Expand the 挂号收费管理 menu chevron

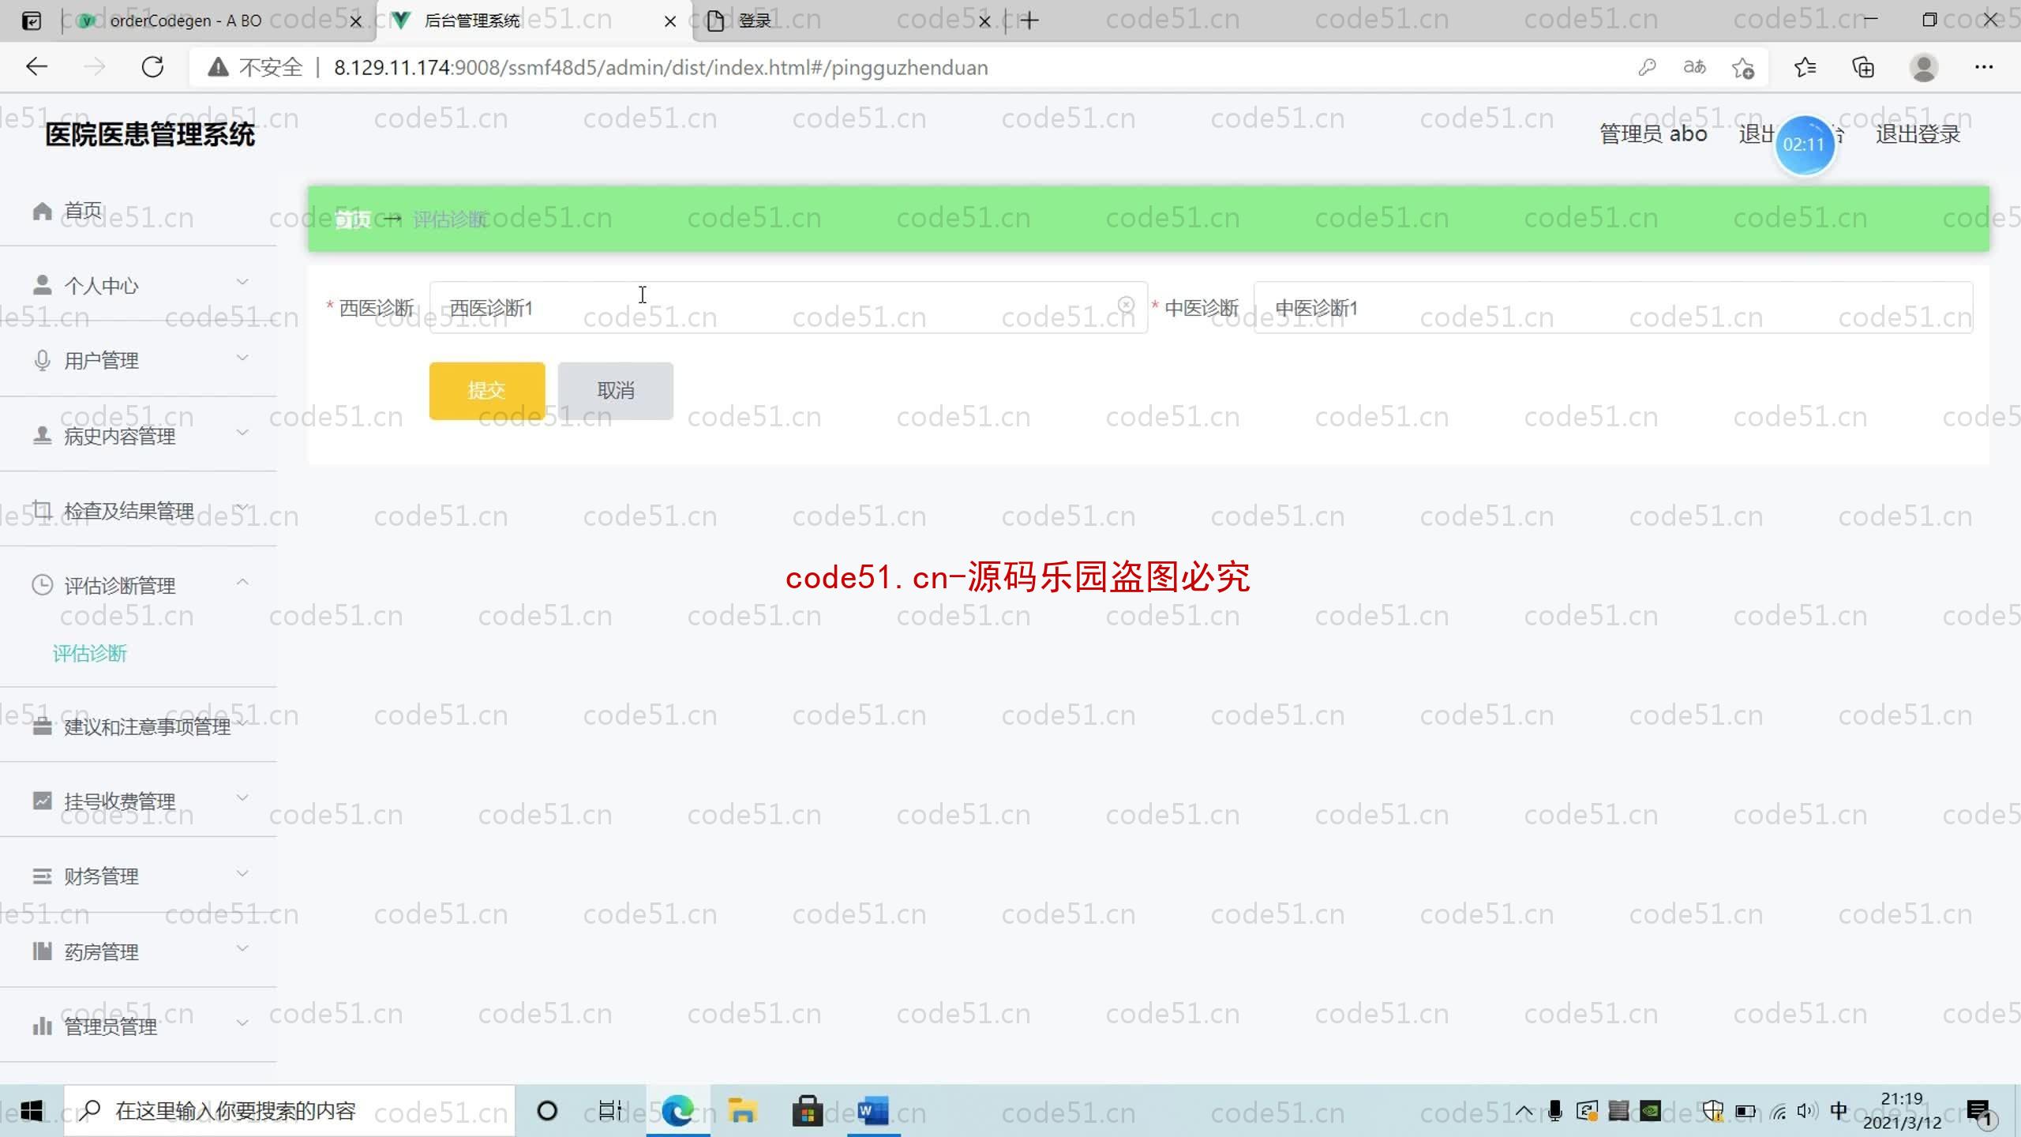tap(242, 797)
